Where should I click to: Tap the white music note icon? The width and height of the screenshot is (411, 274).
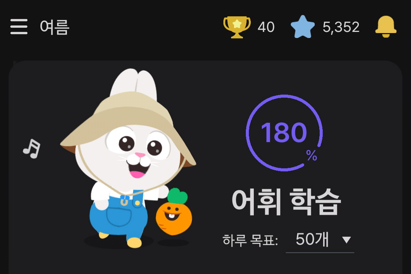pyautogui.click(x=32, y=148)
